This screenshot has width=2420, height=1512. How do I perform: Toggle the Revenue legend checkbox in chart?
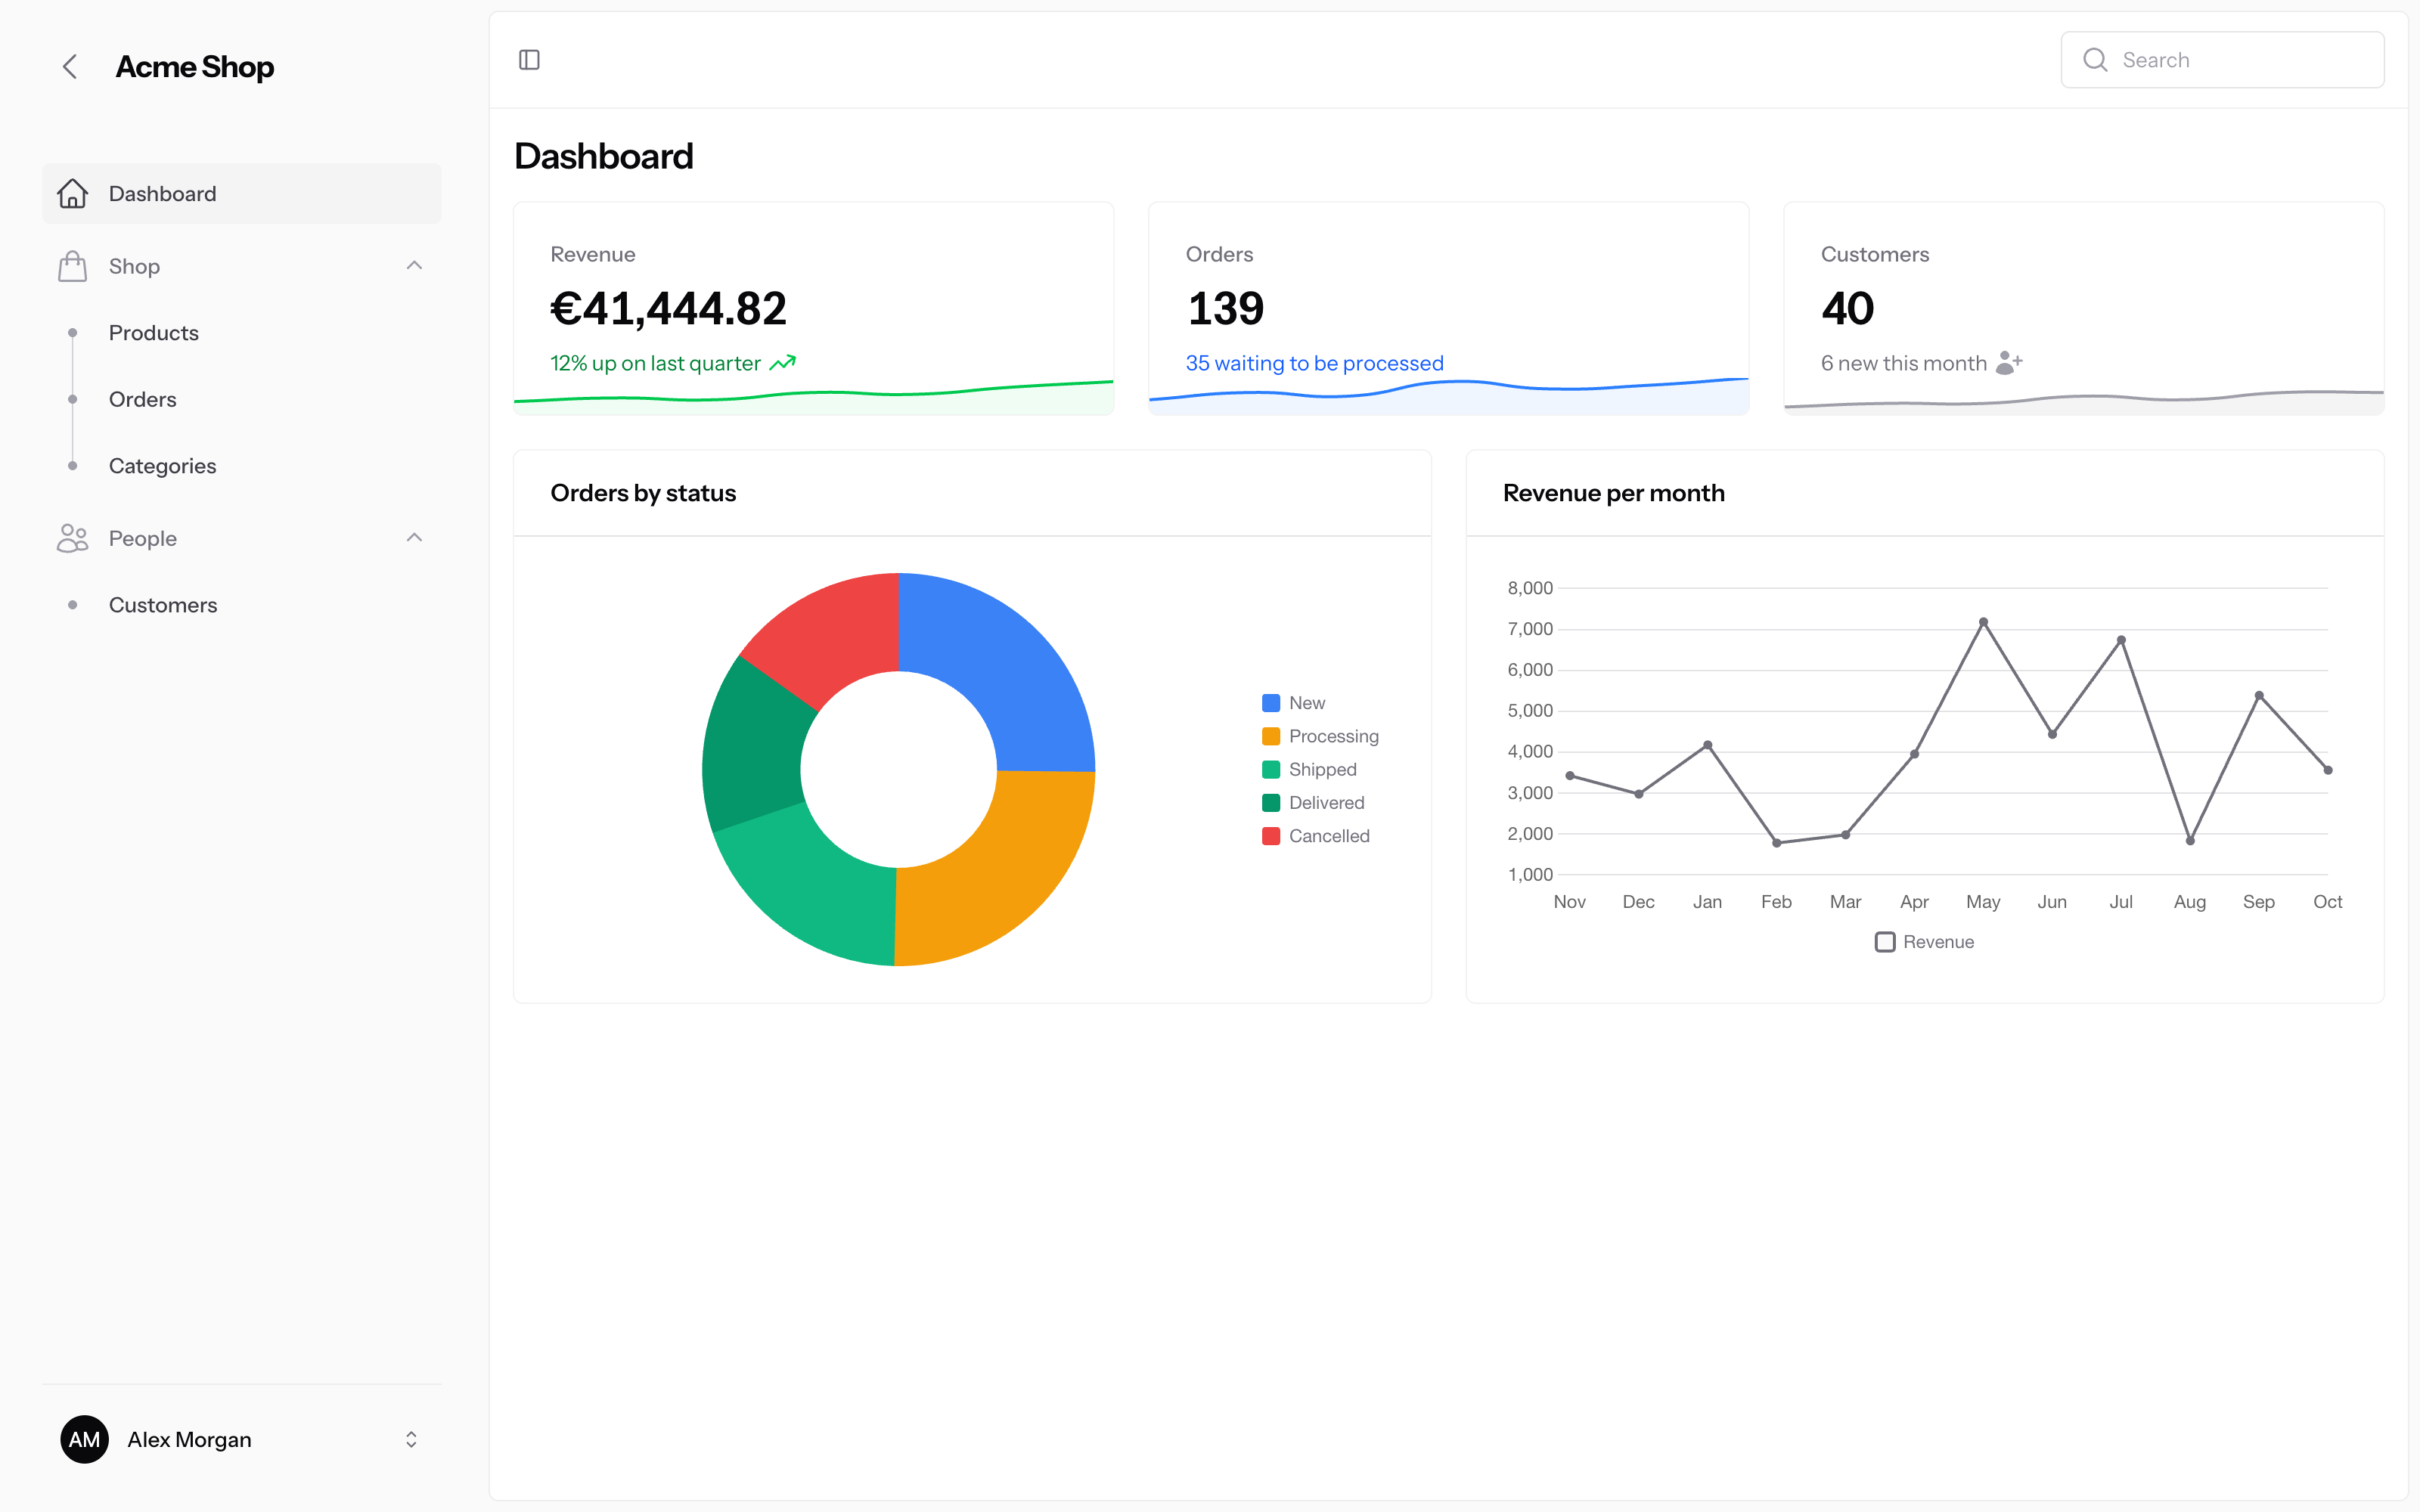coord(1885,942)
